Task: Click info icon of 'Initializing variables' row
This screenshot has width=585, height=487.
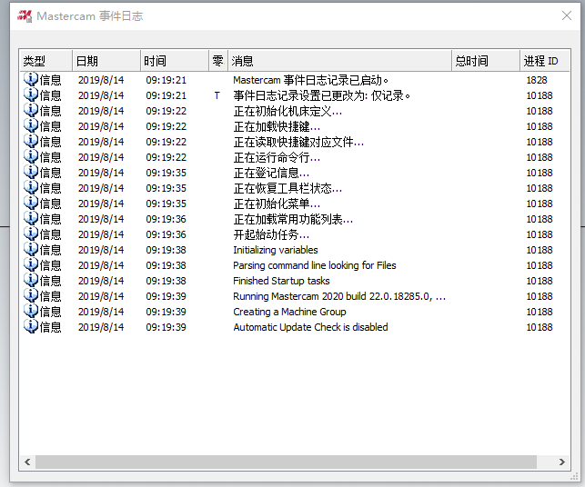Action: pyautogui.click(x=31, y=249)
